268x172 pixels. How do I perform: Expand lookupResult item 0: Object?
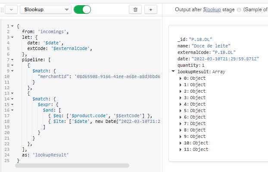pos(181,78)
